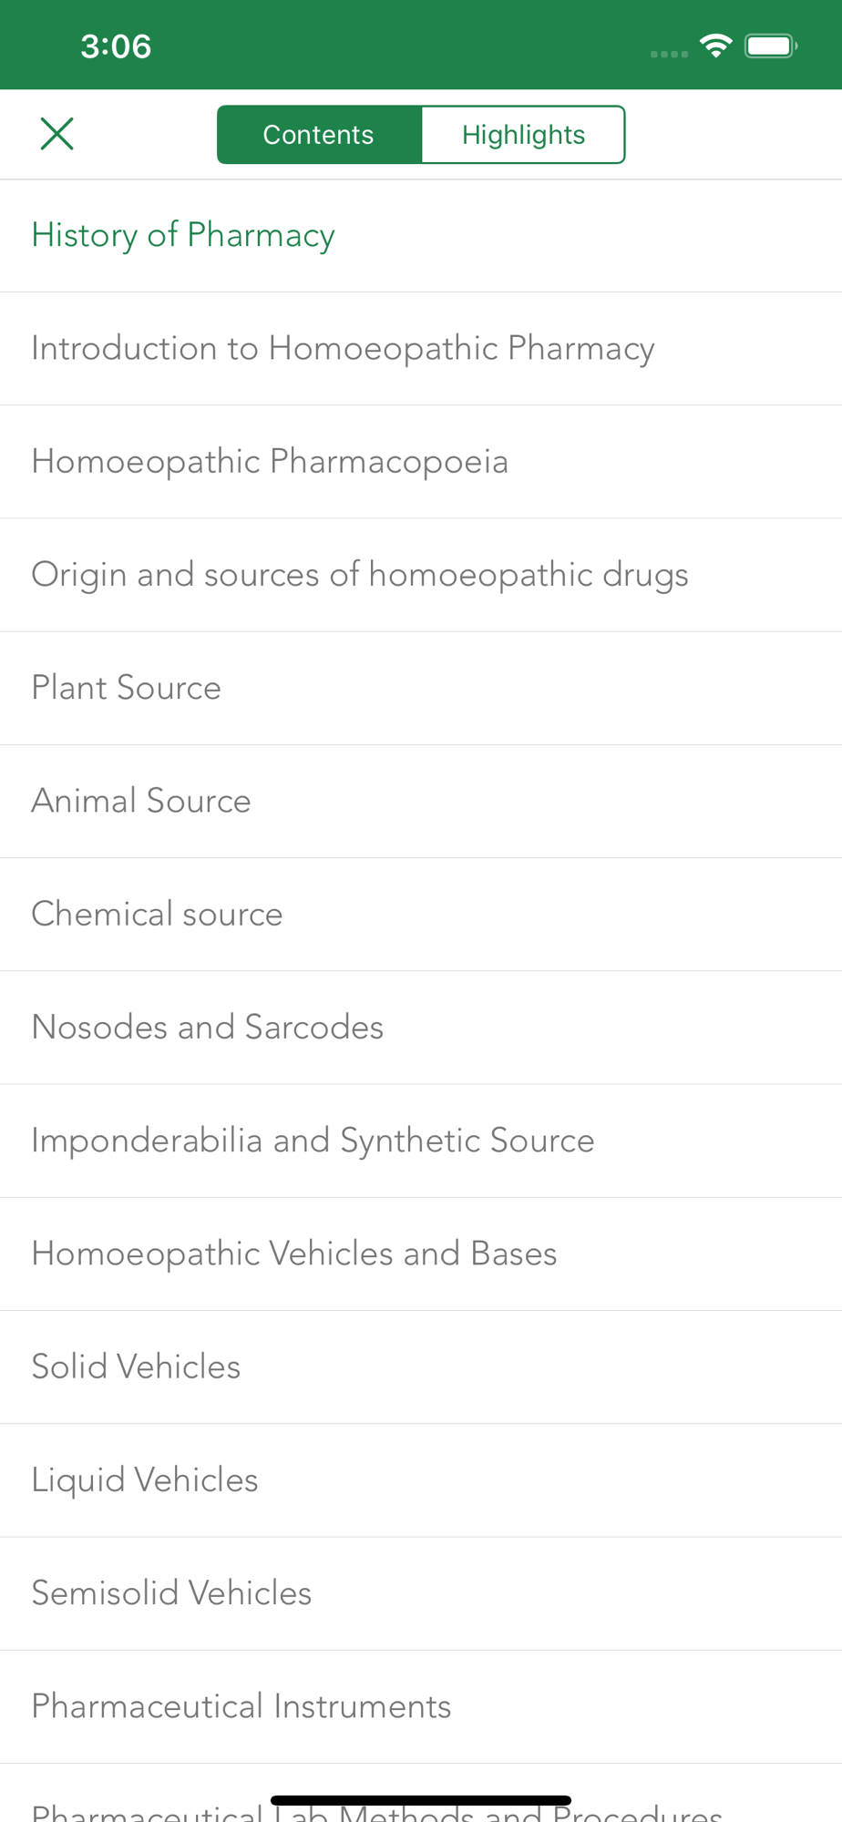This screenshot has width=842, height=1822.
Task: Open the Chemical source chapter
Action: 158,914
